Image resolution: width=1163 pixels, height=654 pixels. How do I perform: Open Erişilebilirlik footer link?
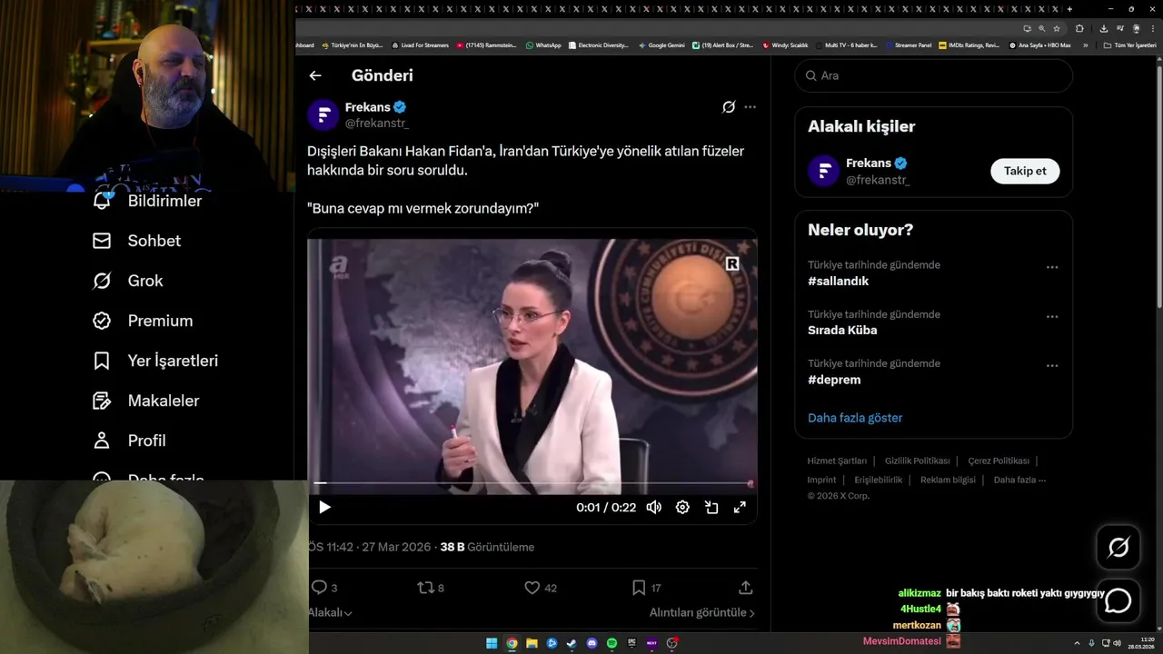coord(878,480)
